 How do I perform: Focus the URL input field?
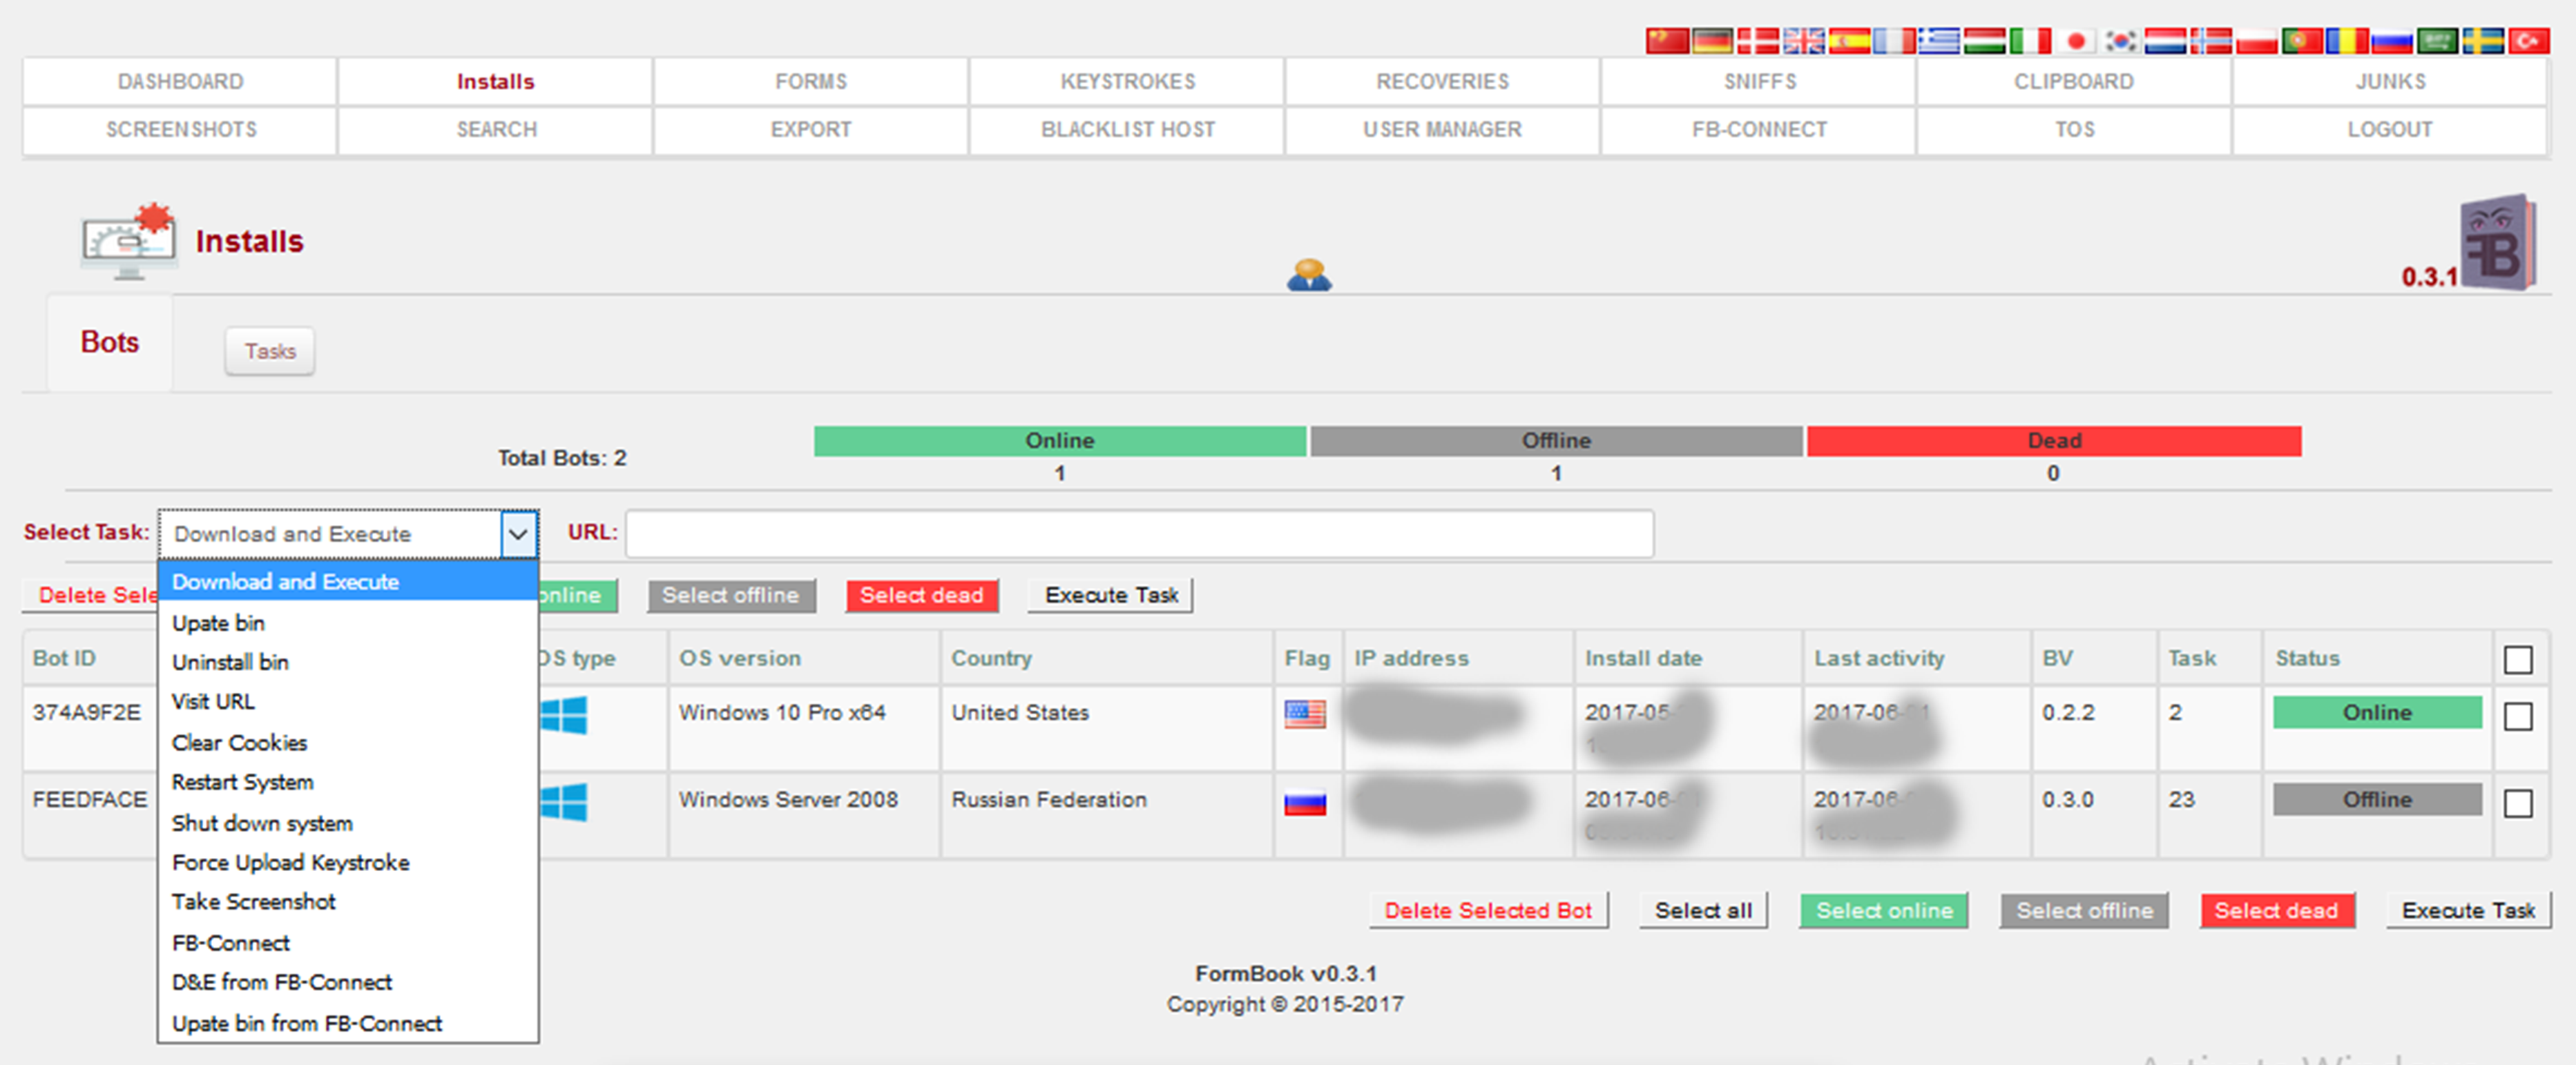(x=1139, y=534)
